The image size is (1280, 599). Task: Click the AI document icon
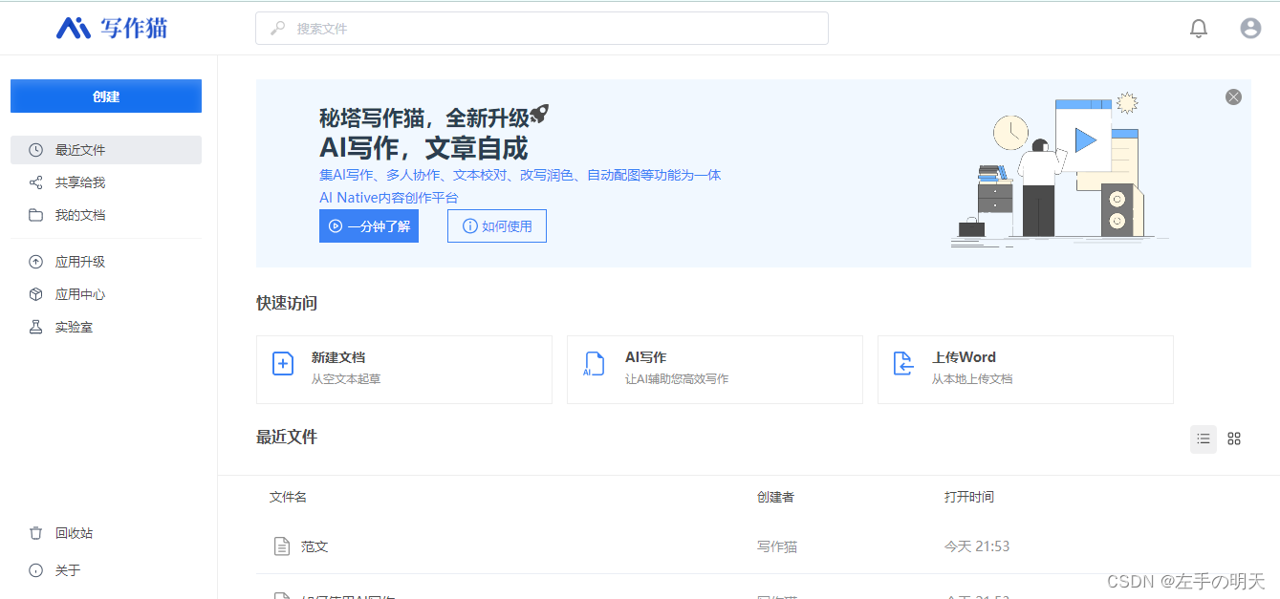[594, 364]
